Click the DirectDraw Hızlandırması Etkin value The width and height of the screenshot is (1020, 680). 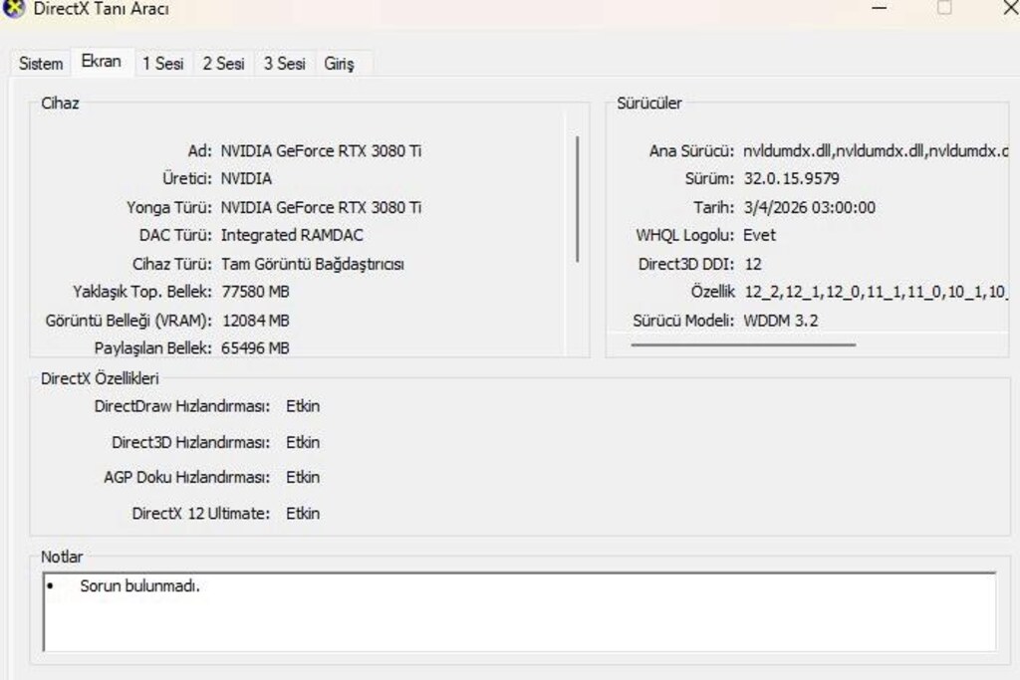303,406
